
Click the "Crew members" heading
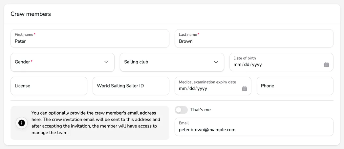pyautogui.click(x=31, y=14)
